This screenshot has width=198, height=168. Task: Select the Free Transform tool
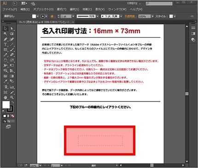(x=12, y=66)
